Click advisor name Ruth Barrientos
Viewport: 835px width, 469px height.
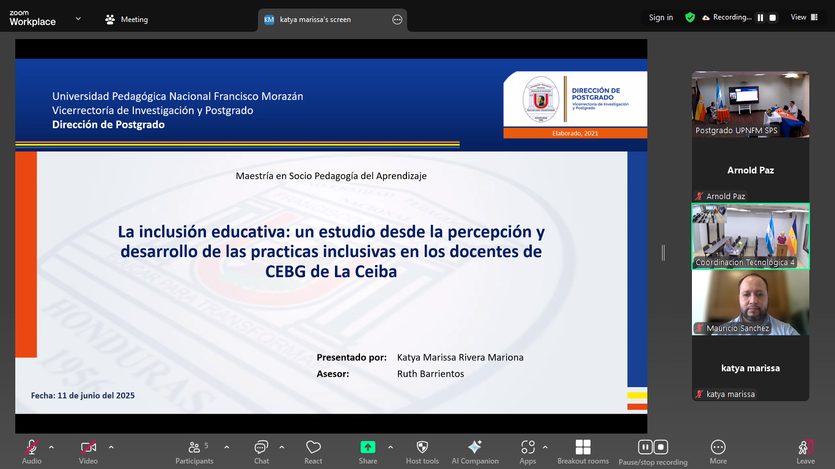coord(430,374)
